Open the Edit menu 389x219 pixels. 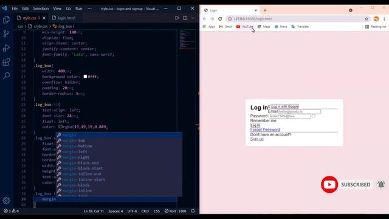point(26,9)
